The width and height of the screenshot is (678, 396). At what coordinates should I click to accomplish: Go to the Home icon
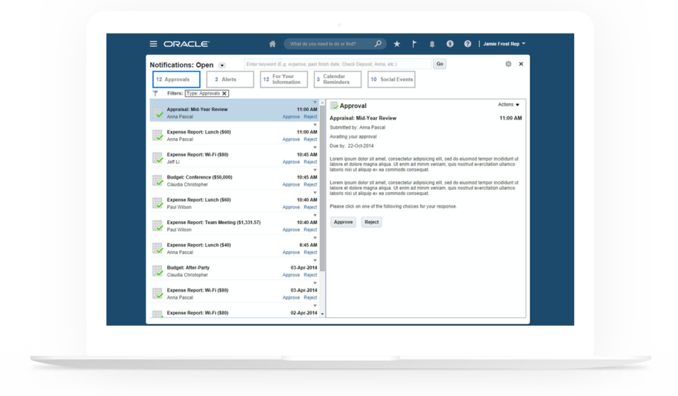click(x=272, y=44)
